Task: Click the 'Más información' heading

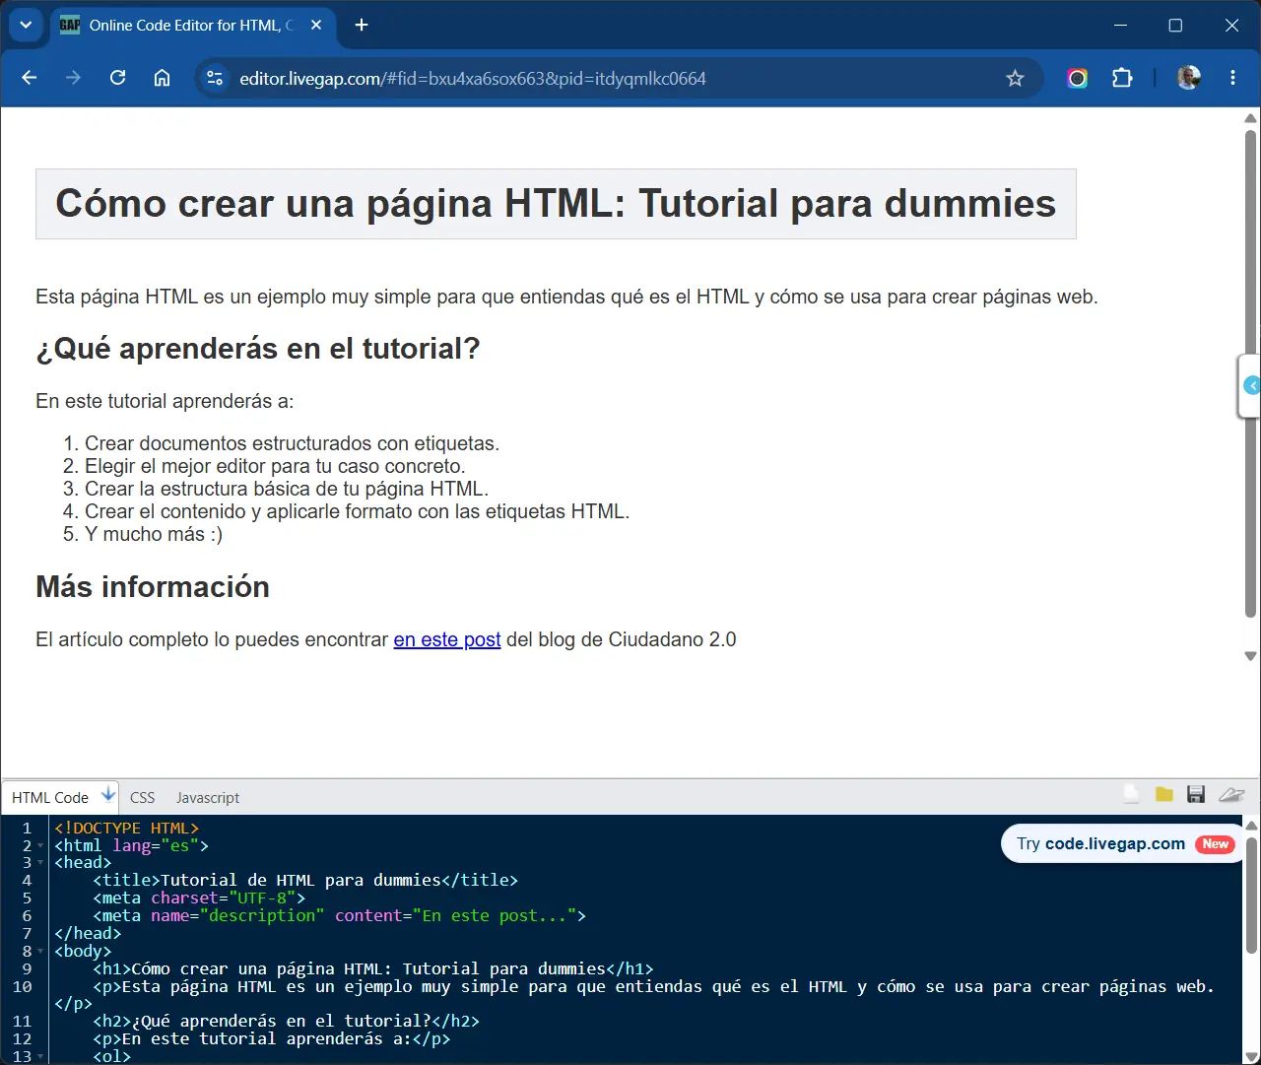Action: 153,586
